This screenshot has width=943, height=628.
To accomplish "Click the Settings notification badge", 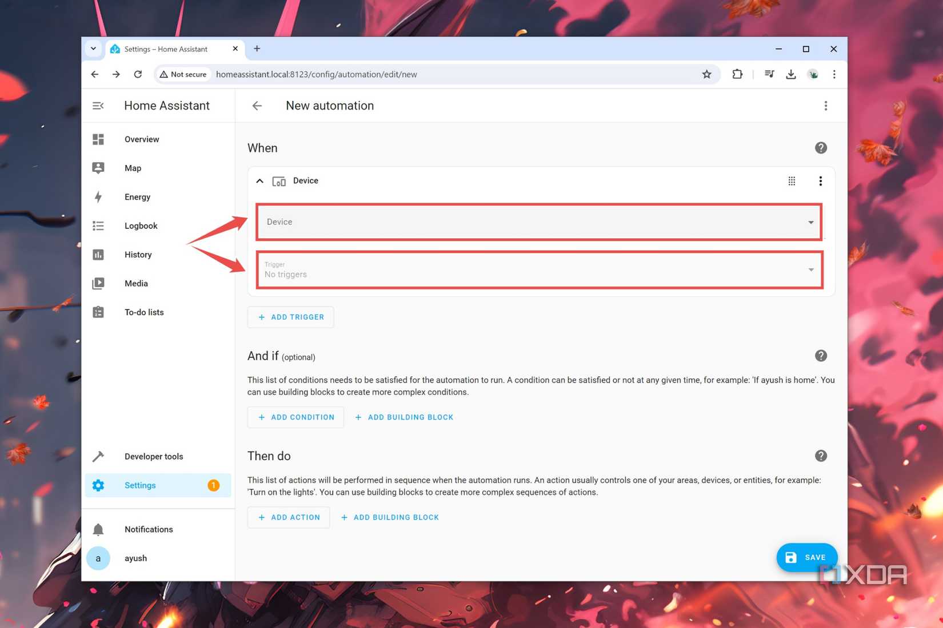I will tap(213, 485).
